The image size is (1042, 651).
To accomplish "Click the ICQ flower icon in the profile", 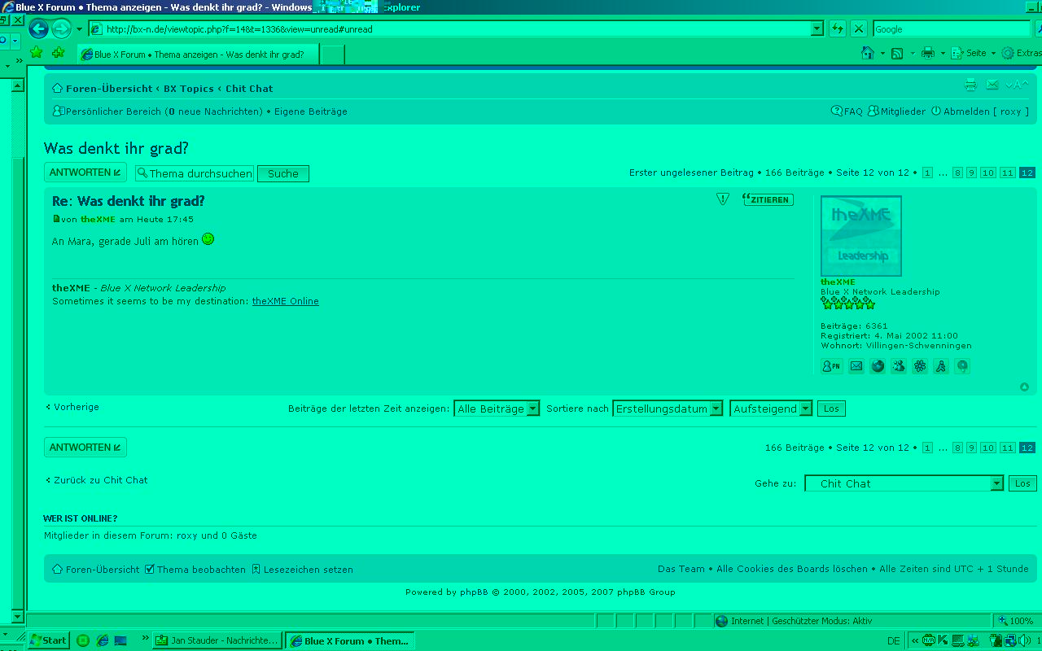I will pyautogui.click(x=920, y=366).
